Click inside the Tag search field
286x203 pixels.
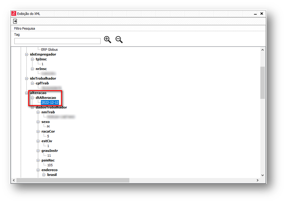57,41
